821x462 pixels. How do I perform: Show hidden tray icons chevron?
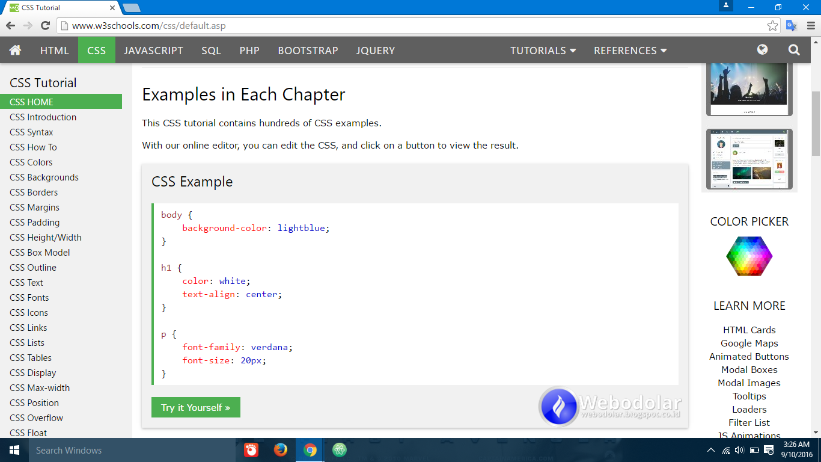click(x=711, y=450)
